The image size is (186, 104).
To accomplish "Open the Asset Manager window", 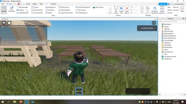I will (22, 7).
